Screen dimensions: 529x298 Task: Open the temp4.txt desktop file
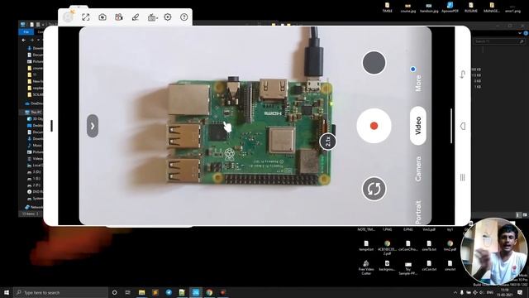tap(366, 246)
